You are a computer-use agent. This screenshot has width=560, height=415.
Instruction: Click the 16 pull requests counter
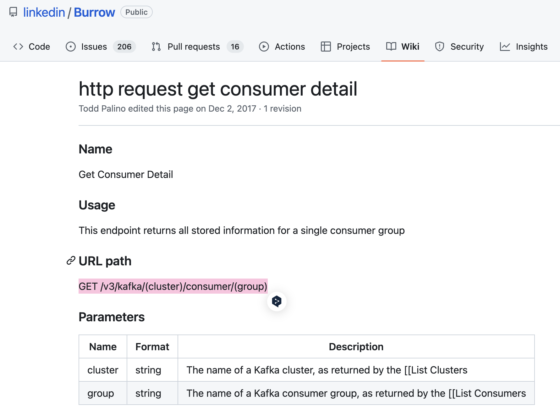click(x=235, y=47)
